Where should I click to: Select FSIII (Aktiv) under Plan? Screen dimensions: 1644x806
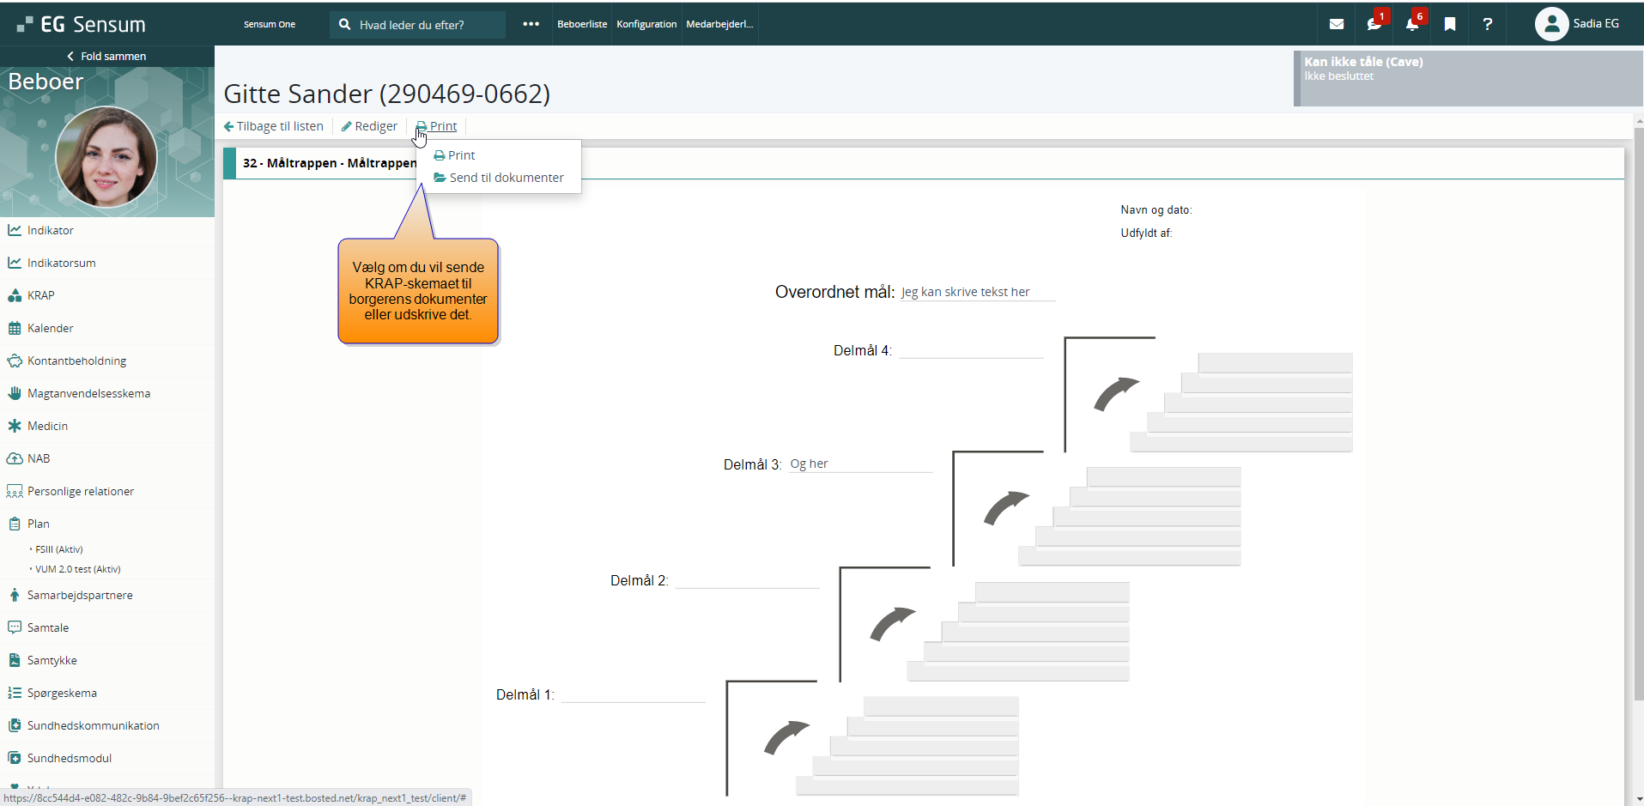(x=58, y=549)
